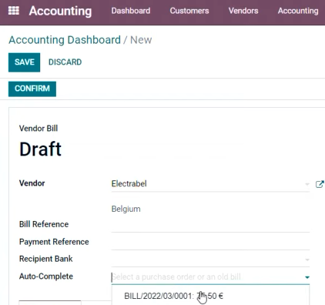This screenshot has width=325, height=305.
Task: Open the Electrabel vendor external link icon
Action: coord(320,184)
